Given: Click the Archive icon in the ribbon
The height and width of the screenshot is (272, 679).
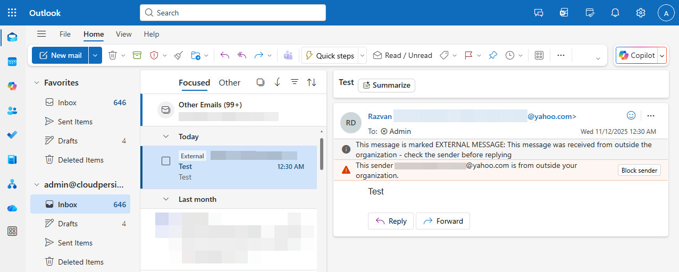Looking at the screenshot, I should pyautogui.click(x=137, y=55).
